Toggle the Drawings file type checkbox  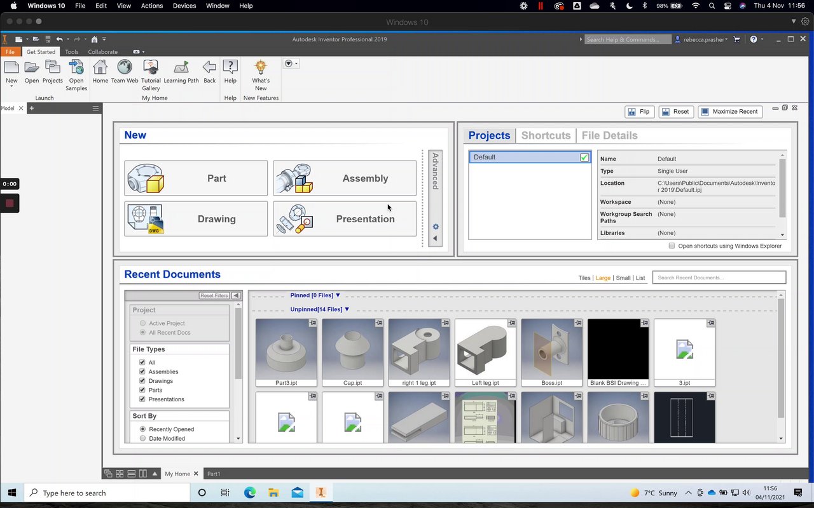click(142, 381)
